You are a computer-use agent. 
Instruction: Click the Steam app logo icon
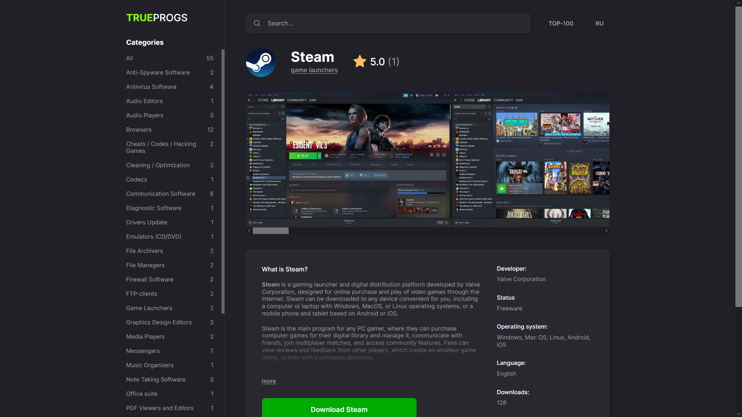pos(261,62)
